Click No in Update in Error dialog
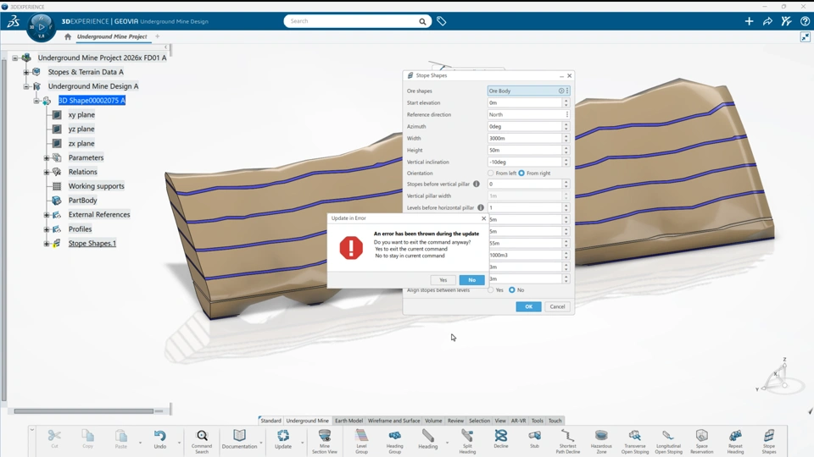 (472, 280)
